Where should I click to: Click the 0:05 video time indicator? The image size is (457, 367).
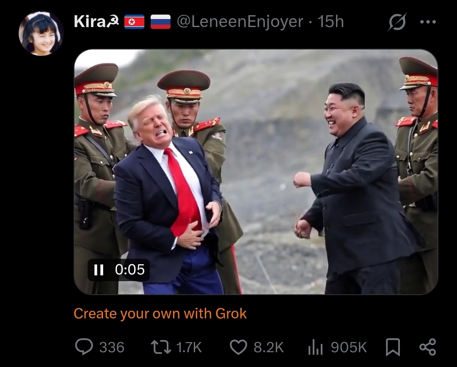pyautogui.click(x=130, y=270)
